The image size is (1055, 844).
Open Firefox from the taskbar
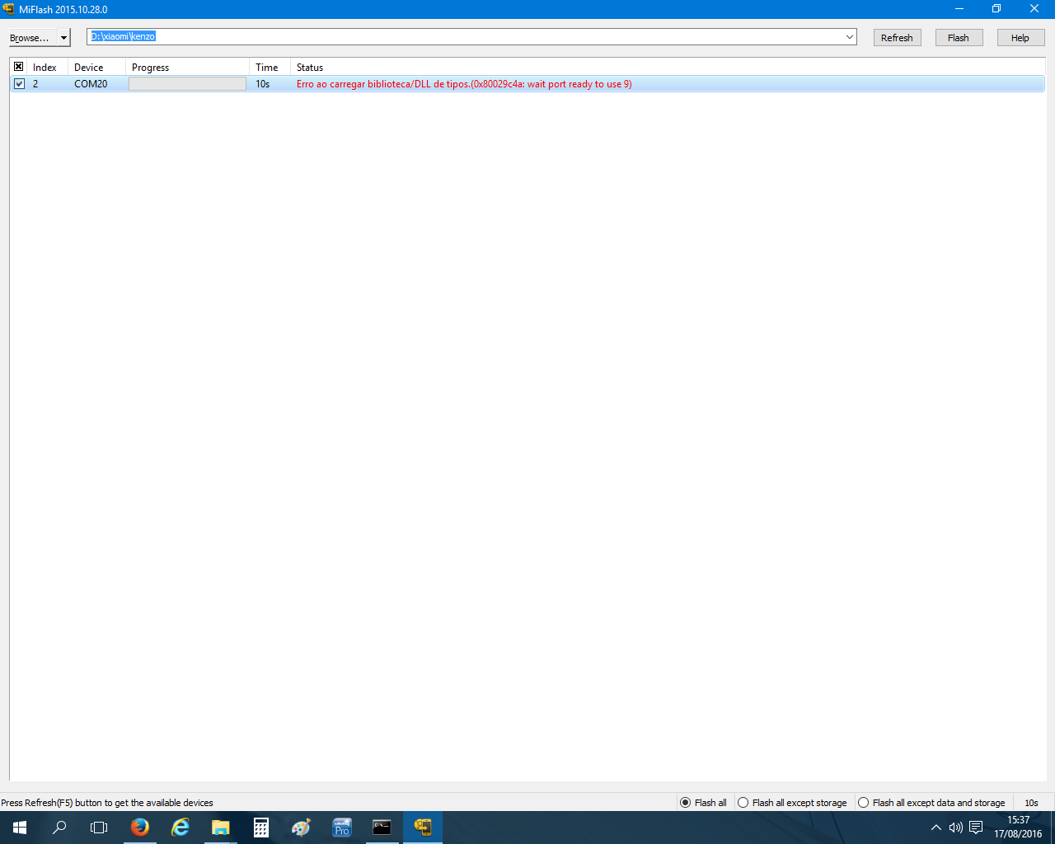140,828
